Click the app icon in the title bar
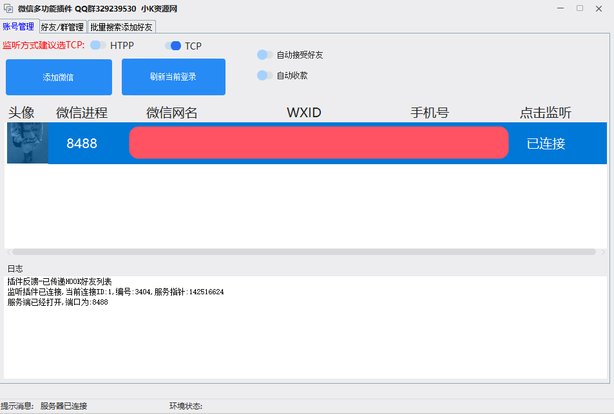 [x=7, y=8]
